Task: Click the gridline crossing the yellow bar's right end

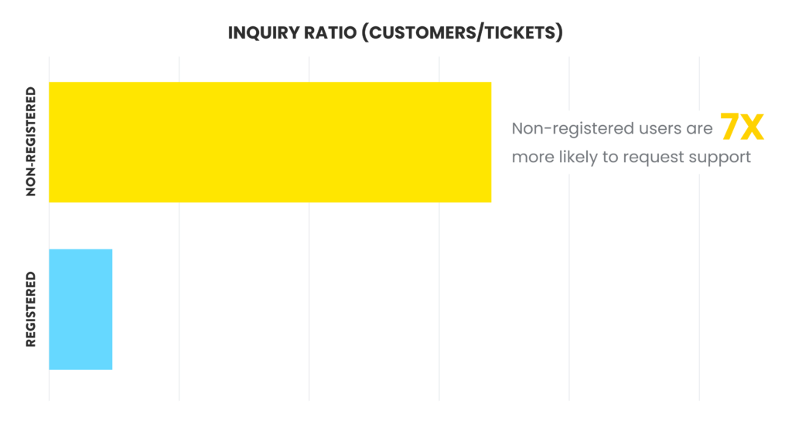Action: [x=439, y=227]
